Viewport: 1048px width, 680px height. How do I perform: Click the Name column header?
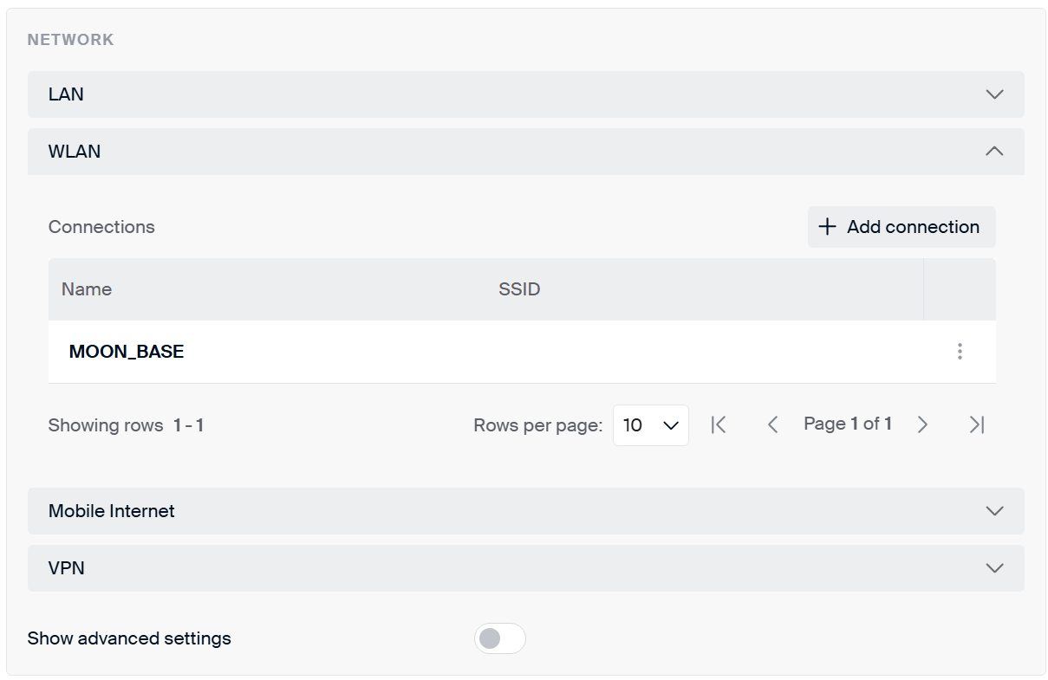tap(87, 289)
